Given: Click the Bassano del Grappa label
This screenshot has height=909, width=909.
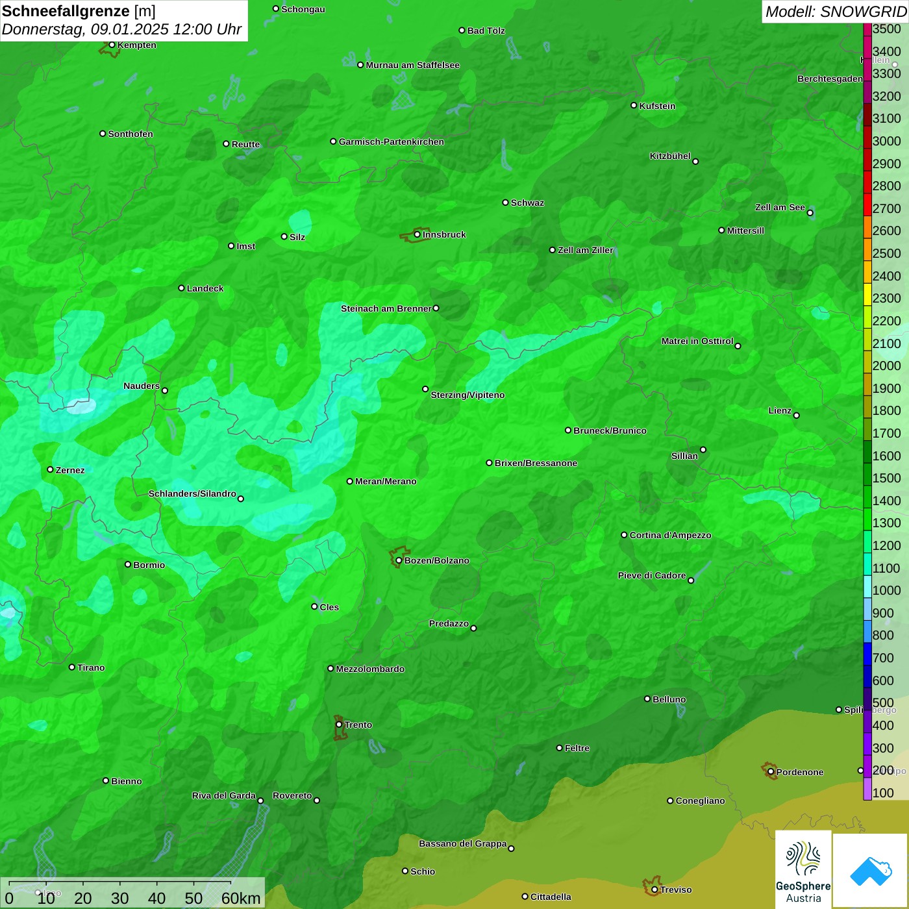Looking at the screenshot, I should click(463, 843).
